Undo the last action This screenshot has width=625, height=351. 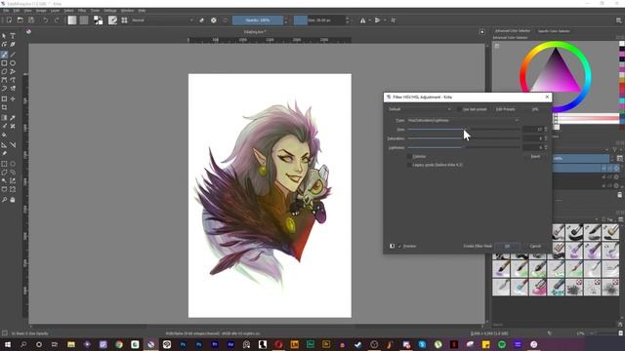click(46, 20)
